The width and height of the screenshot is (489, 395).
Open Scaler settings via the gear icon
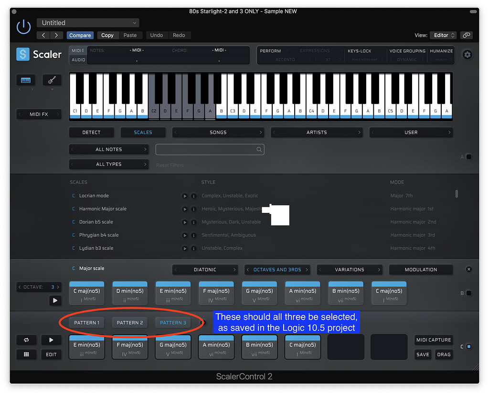pyautogui.click(x=467, y=55)
